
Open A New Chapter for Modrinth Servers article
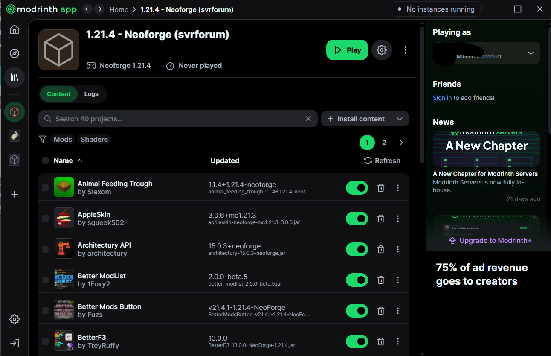point(485,174)
